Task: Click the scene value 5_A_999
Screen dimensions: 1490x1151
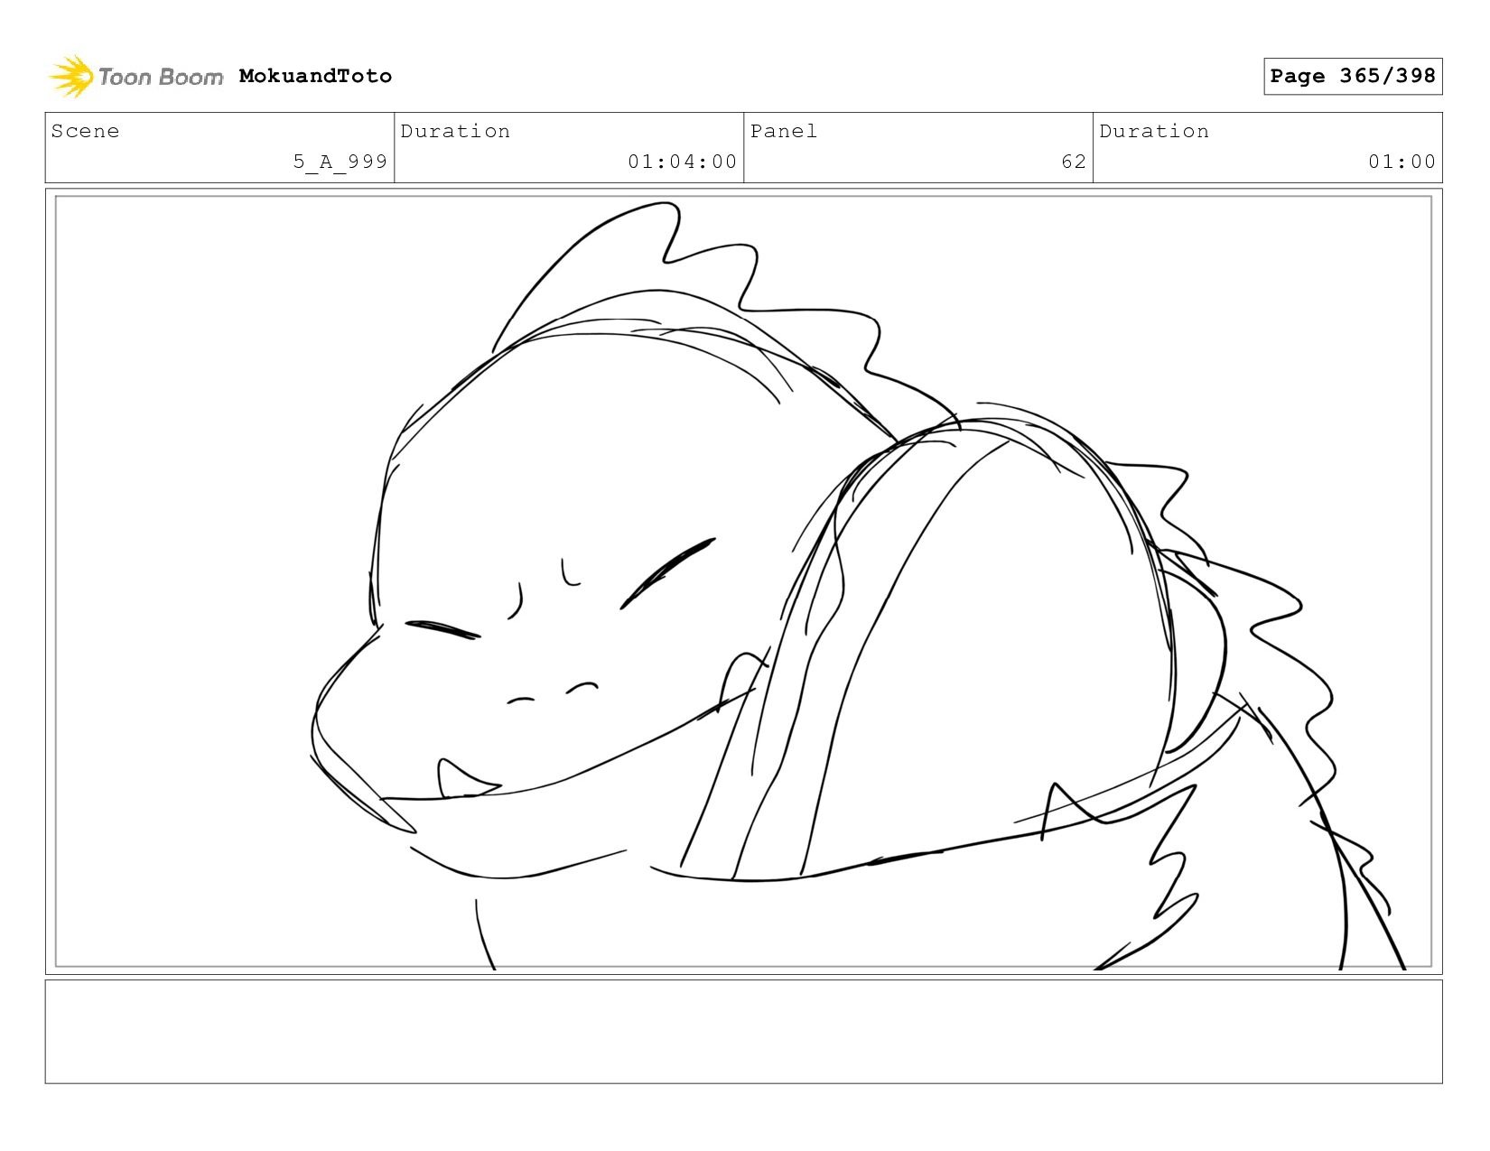Action: click(340, 162)
